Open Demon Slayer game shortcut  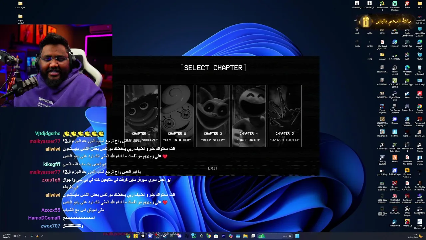click(x=395, y=186)
